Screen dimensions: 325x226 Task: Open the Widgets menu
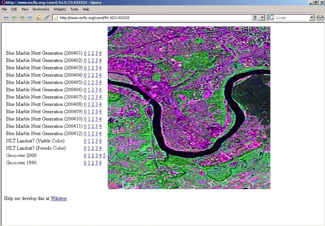(60, 9)
